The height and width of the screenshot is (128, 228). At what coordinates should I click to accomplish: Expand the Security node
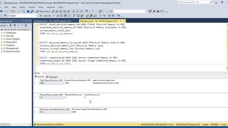click(x=2, y=36)
